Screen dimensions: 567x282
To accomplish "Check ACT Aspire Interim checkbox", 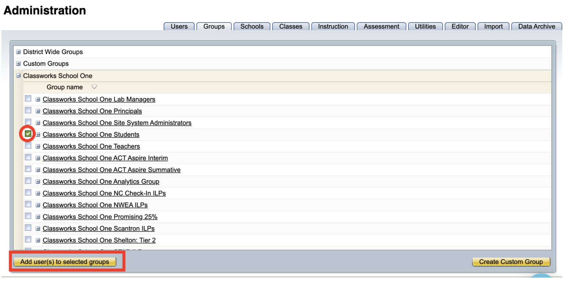I will pyautogui.click(x=28, y=157).
